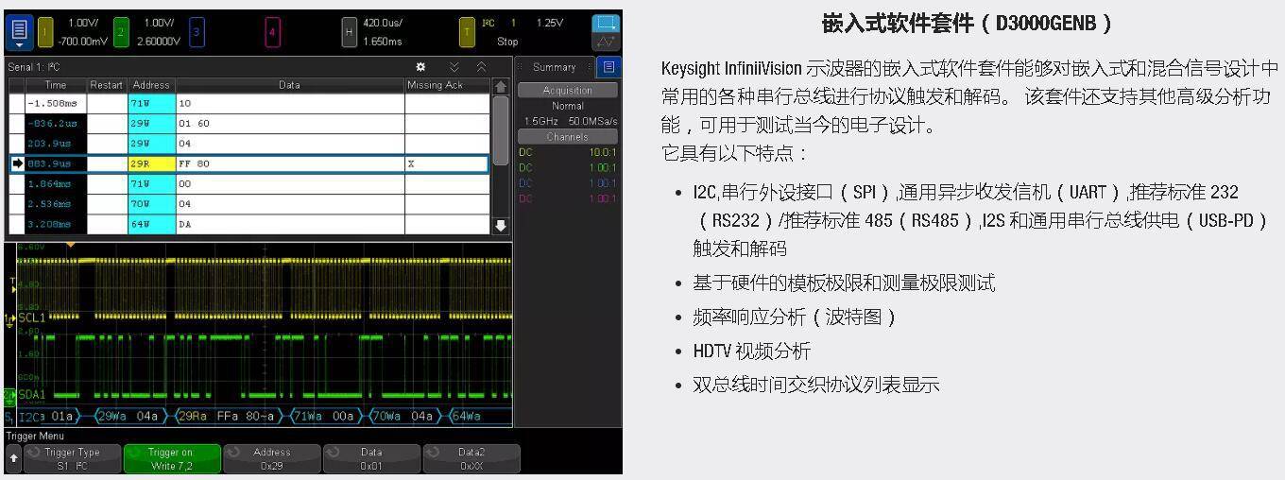The height and width of the screenshot is (480, 1285).
Task: Expand lister with double-up chevron
Action: pyautogui.click(x=481, y=67)
